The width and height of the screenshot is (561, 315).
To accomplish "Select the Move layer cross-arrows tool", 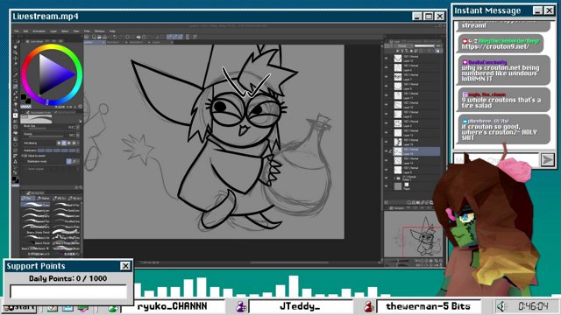I will (16, 59).
